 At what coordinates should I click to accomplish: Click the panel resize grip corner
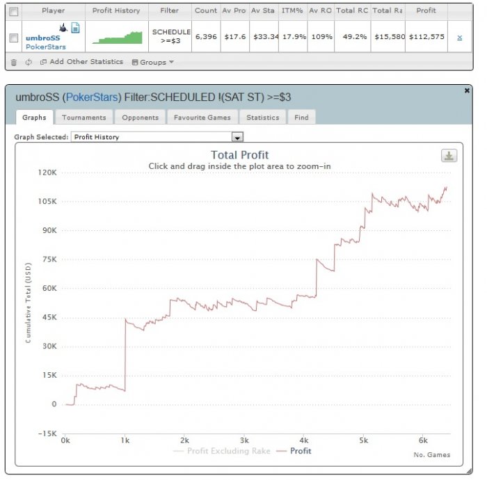pos(469,472)
